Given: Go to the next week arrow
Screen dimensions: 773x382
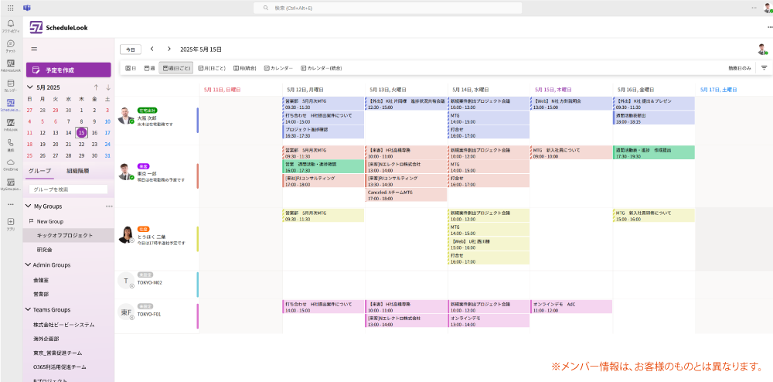Looking at the screenshot, I should [169, 49].
